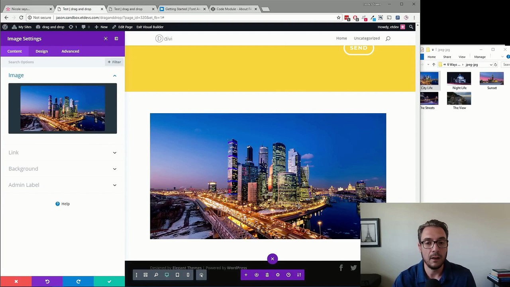This screenshot has width=510, height=287.
Task: Open the Share tab in file explorer
Action: click(447, 57)
